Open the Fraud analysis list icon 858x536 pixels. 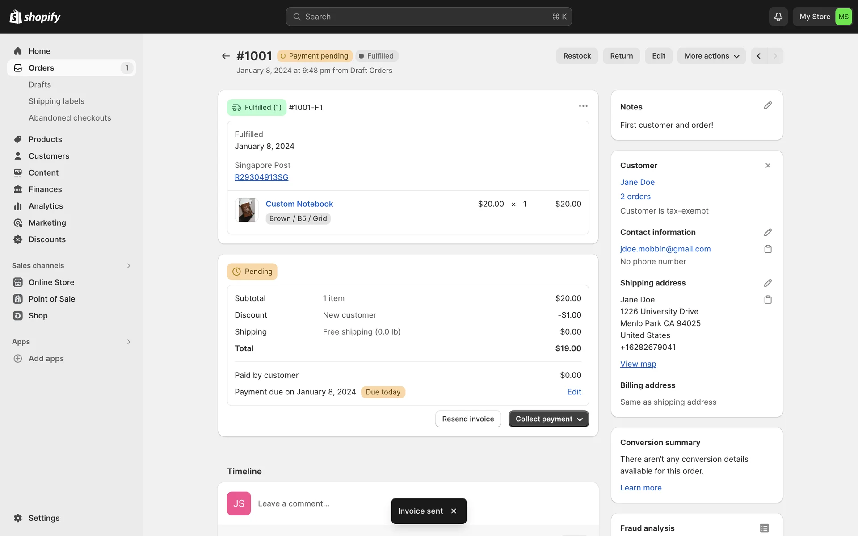[764, 528]
